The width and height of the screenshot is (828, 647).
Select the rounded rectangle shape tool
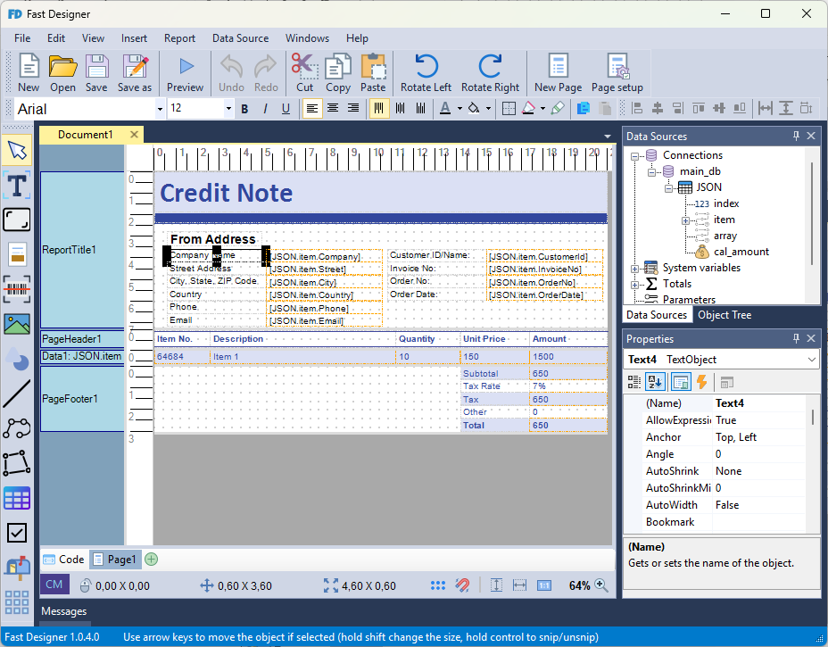pyautogui.click(x=17, y=220)
